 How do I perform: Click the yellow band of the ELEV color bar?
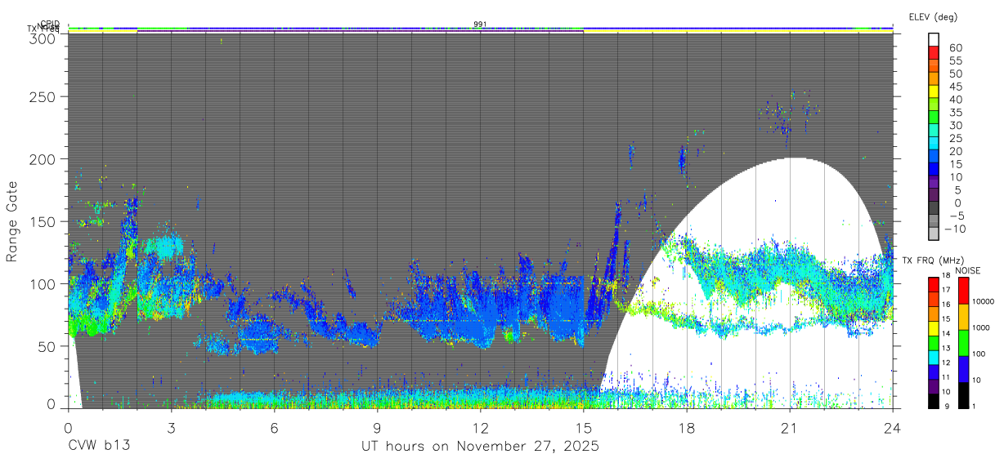[x=934, y=92]
